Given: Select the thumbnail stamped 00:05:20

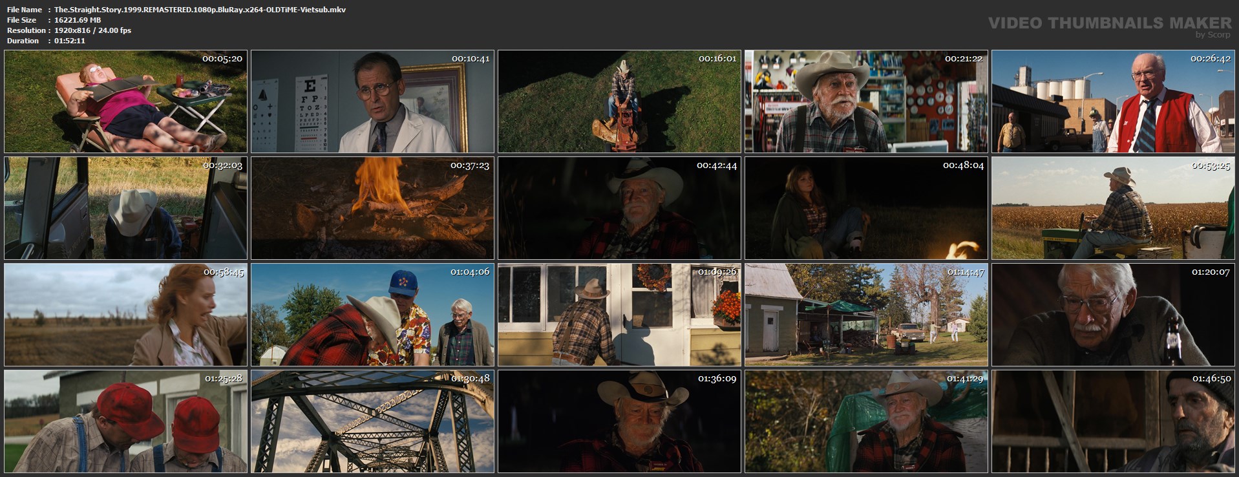Looking at the screenshot, I should (125, 101).
